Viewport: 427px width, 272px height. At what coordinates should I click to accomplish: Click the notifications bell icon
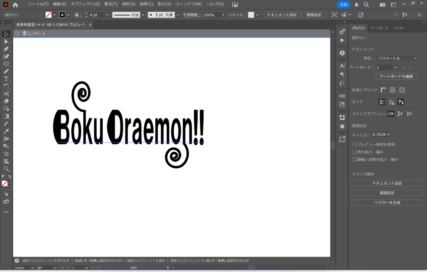pos(356,5)
